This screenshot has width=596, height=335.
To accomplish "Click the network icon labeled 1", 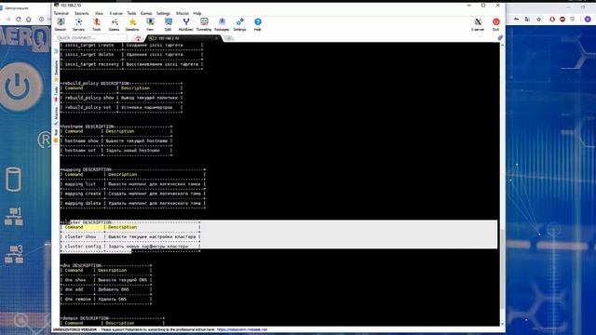I will 14,217.
